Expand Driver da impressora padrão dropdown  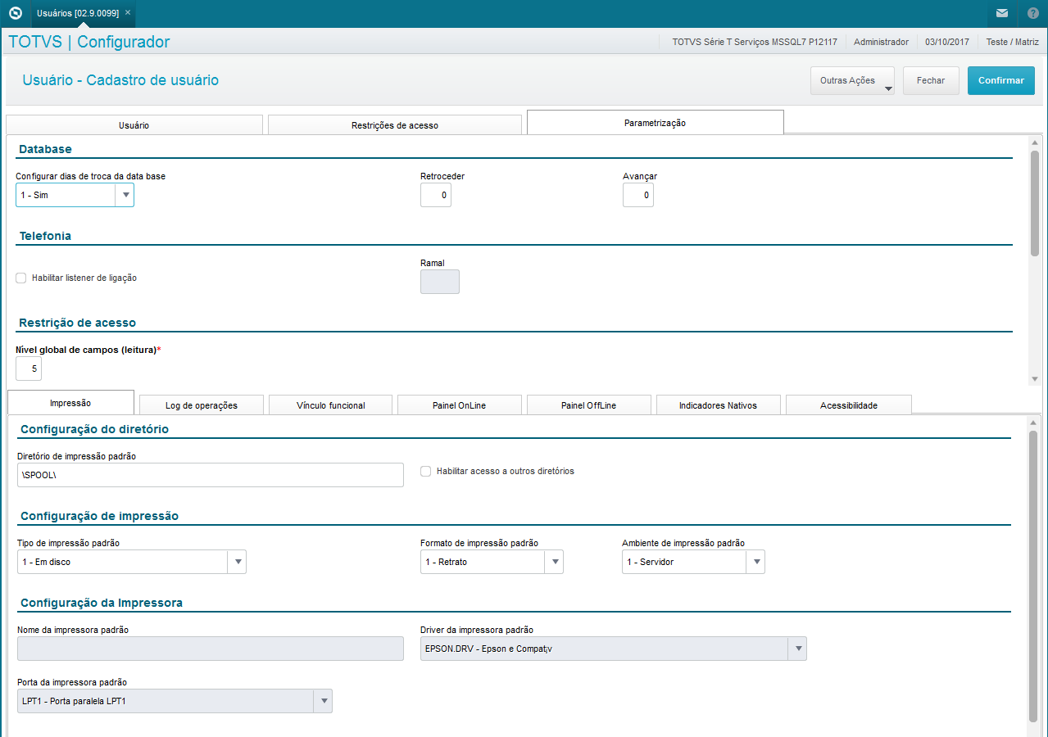(797, 649)
